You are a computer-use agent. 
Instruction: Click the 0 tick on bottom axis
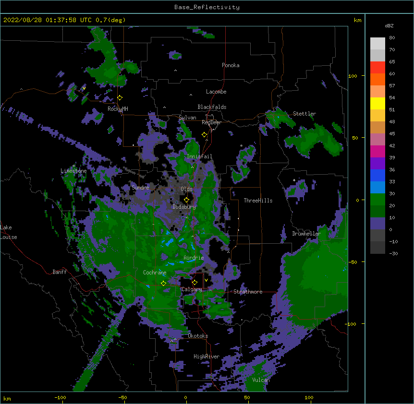185,397
